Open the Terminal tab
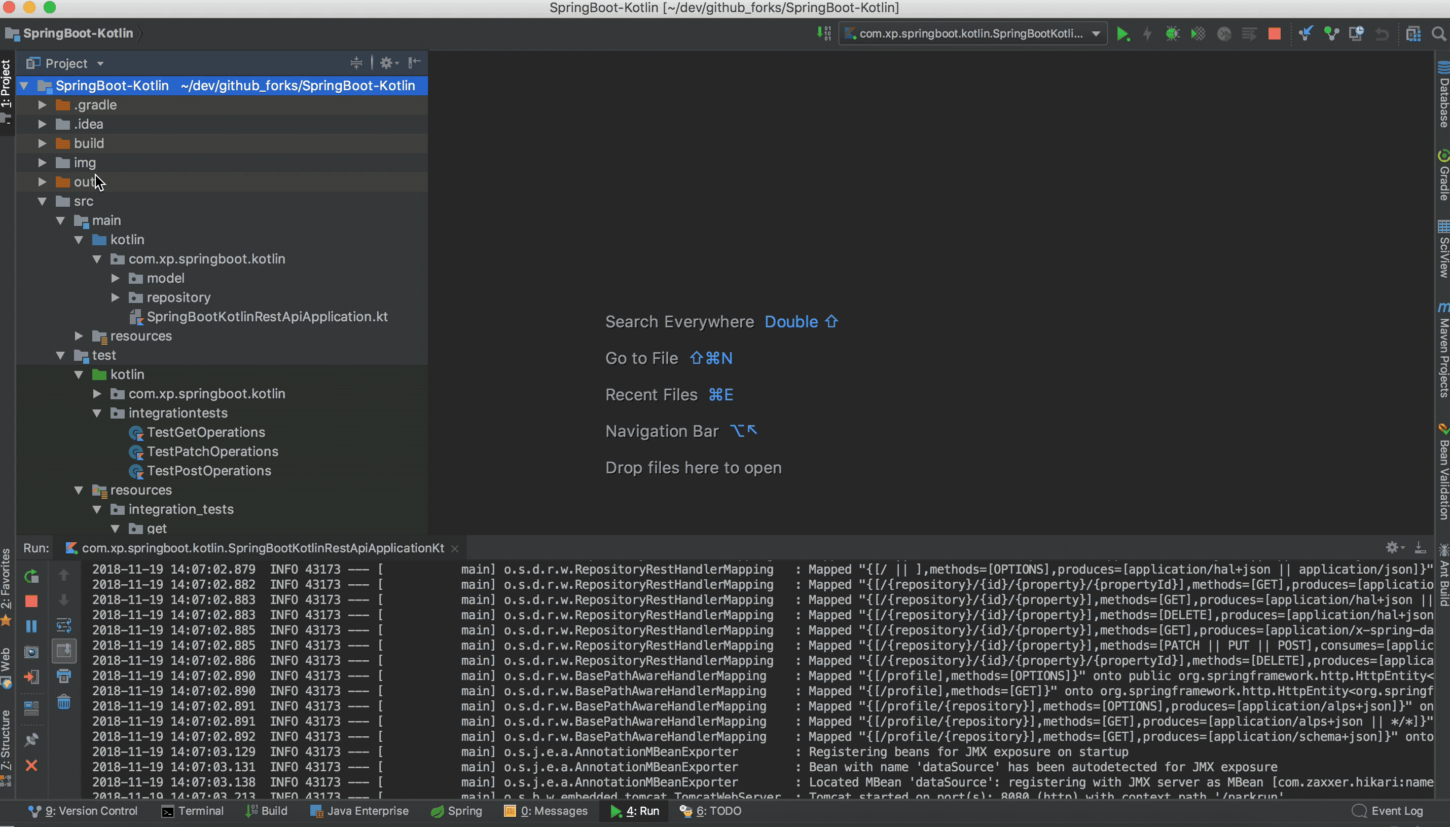This screenshot has width=1450, height=827. [193, 810]
